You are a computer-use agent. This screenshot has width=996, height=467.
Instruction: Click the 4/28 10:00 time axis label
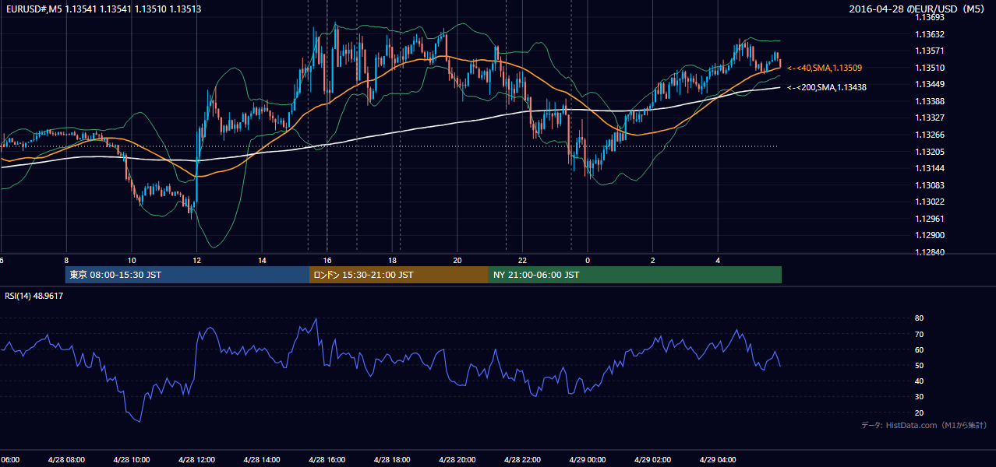132,459
